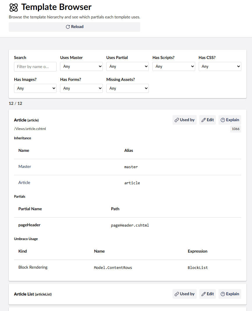This screenshot has width=252, height=311.
Task: Click question mark icon on Article List's Explain
Action: coord(223,294)
